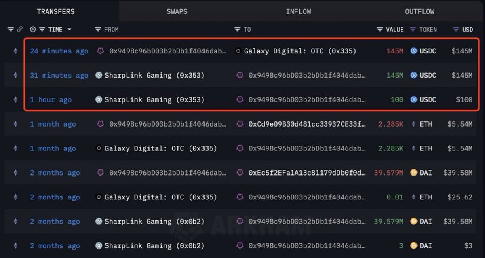Open the filter icon beside the link icon
This screenshot has width=485, height=258.
[11, 30]
